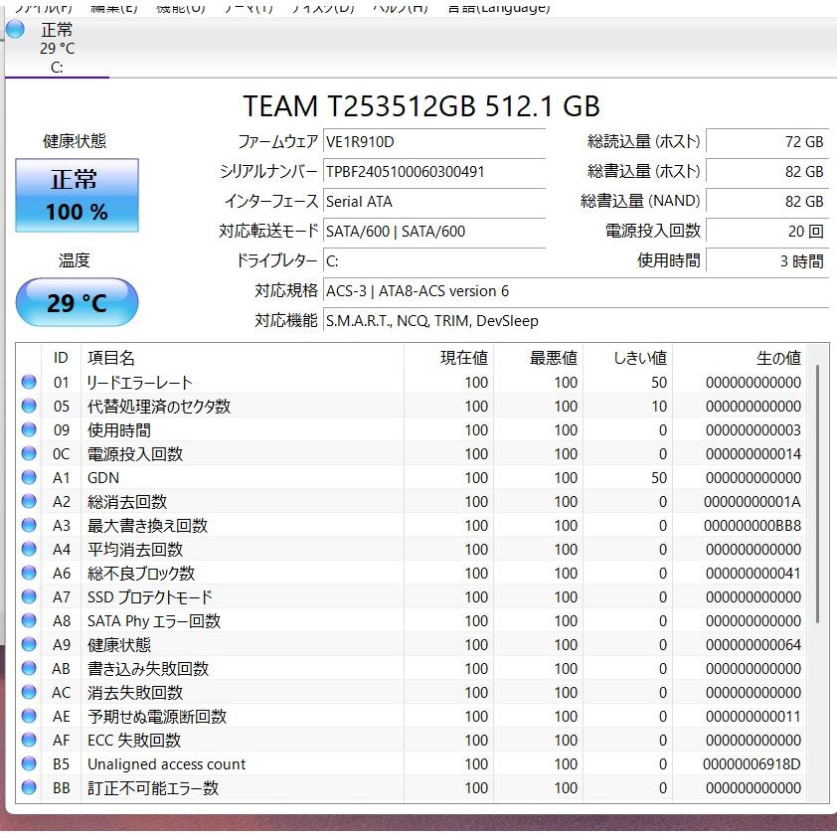Open the 言語(Language) menu
Viewport: 837px width, 837px height.
(499, 7)
